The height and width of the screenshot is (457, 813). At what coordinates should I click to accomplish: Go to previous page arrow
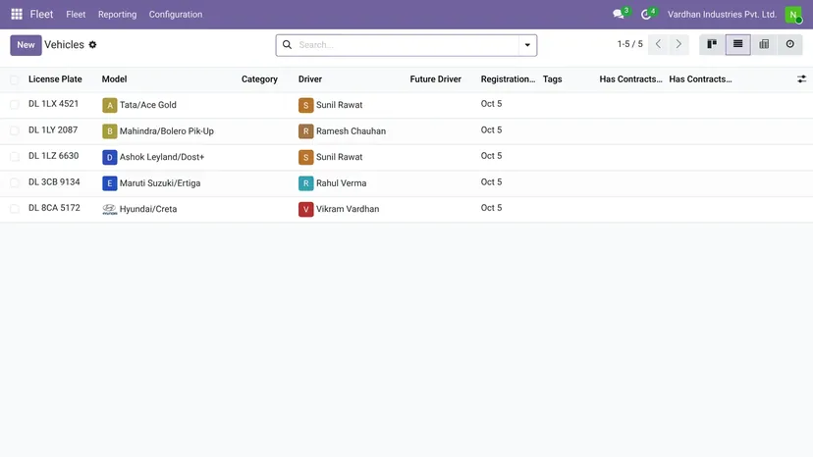tap(658, 44)
